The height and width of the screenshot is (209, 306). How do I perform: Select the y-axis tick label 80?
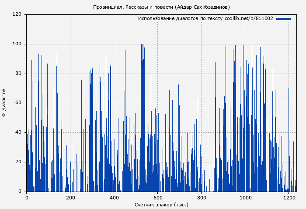(18, 74)
